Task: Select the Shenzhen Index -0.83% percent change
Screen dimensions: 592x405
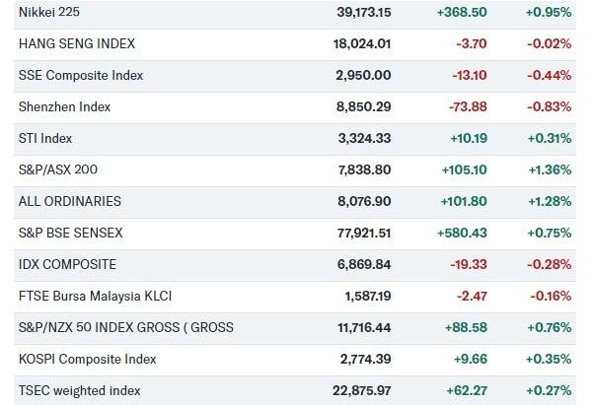Action: coord(549,107)
